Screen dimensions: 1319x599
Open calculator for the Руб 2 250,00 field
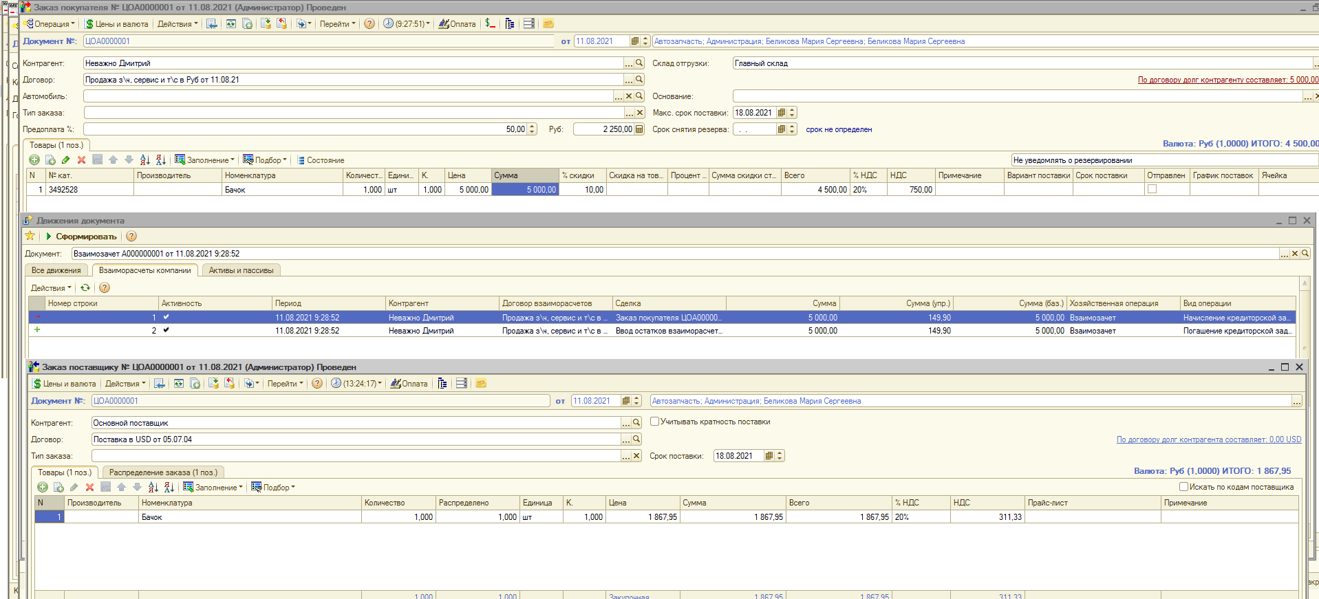pyautogui.click(x=639, y=129)
